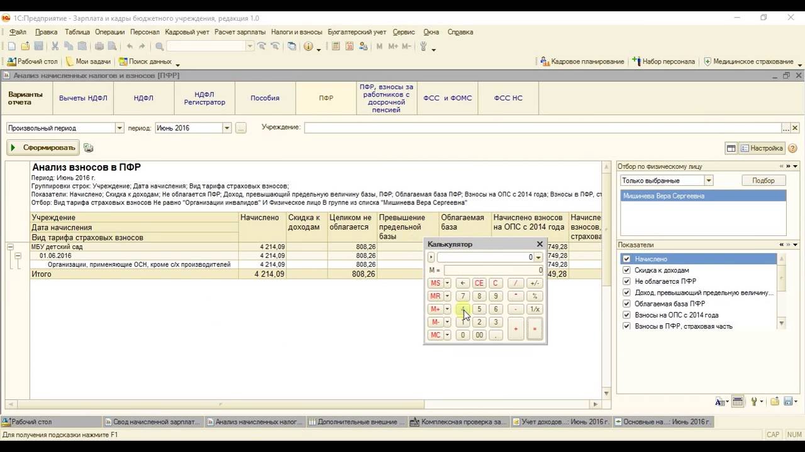Image resolution: width=805 pixels, height=452 pixels.
Task: Open Мои задачи toolbar item
Action: point(88,62)
